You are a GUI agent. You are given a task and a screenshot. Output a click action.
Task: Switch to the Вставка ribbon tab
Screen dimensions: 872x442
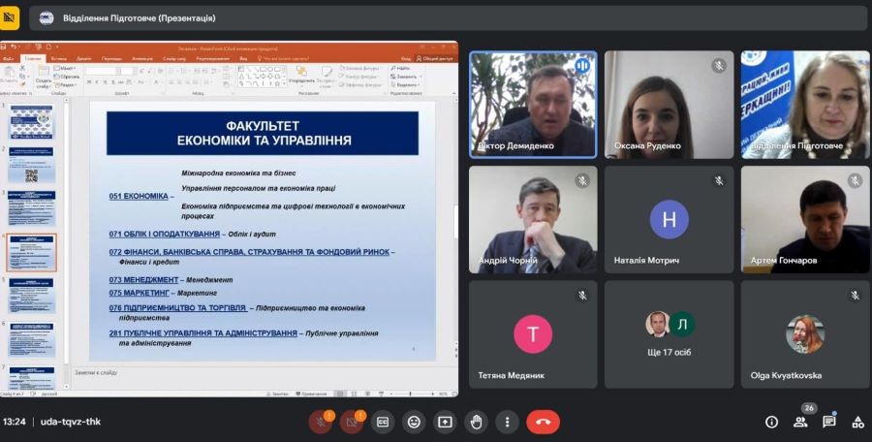pos(59,59)
